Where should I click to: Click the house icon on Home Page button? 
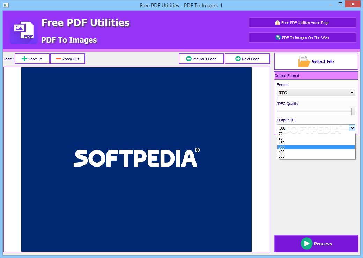pyautogui.click(x=277, y=22)
